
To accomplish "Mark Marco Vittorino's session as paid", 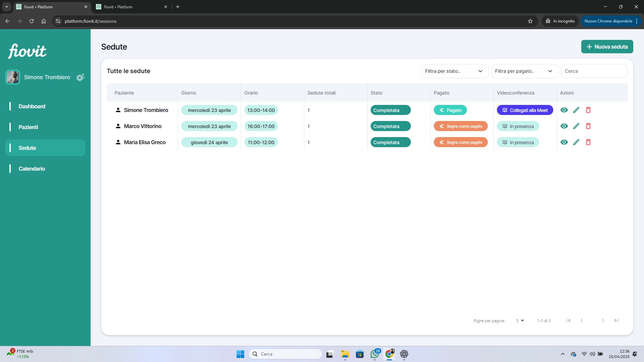I will coord(461,126).
